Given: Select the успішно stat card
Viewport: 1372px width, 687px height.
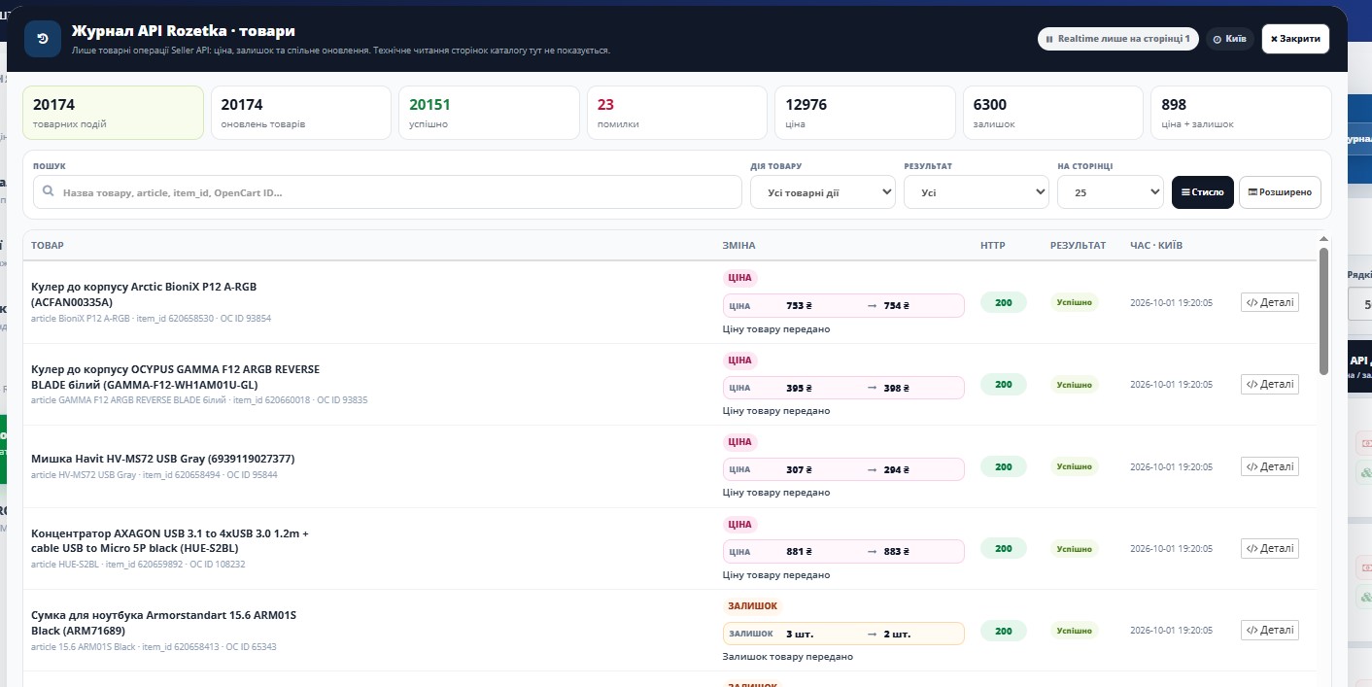Looking at the screenshot, I should 490,113.
